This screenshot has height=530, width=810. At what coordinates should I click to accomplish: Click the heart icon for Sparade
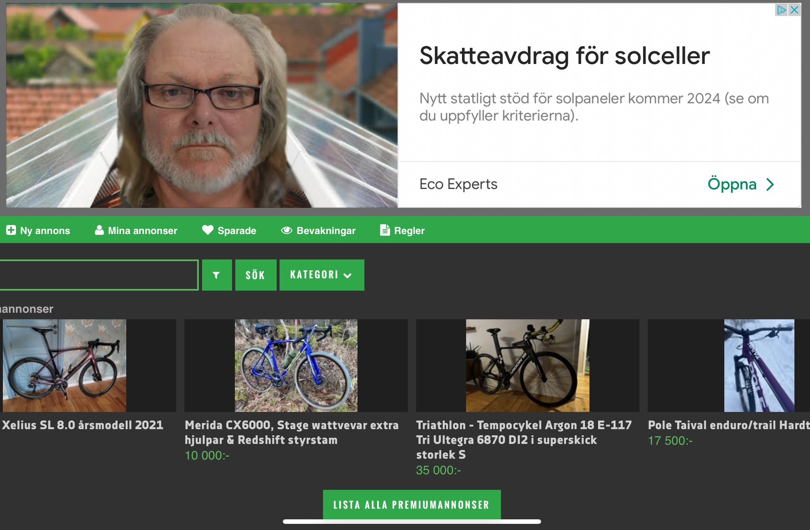pyautogui.click(x=208, y=230)
